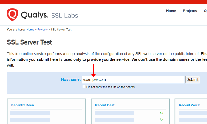207x124 pixels.
Task: Click the Hostname label
Action: pyautogui.click(x=71, y=79)
